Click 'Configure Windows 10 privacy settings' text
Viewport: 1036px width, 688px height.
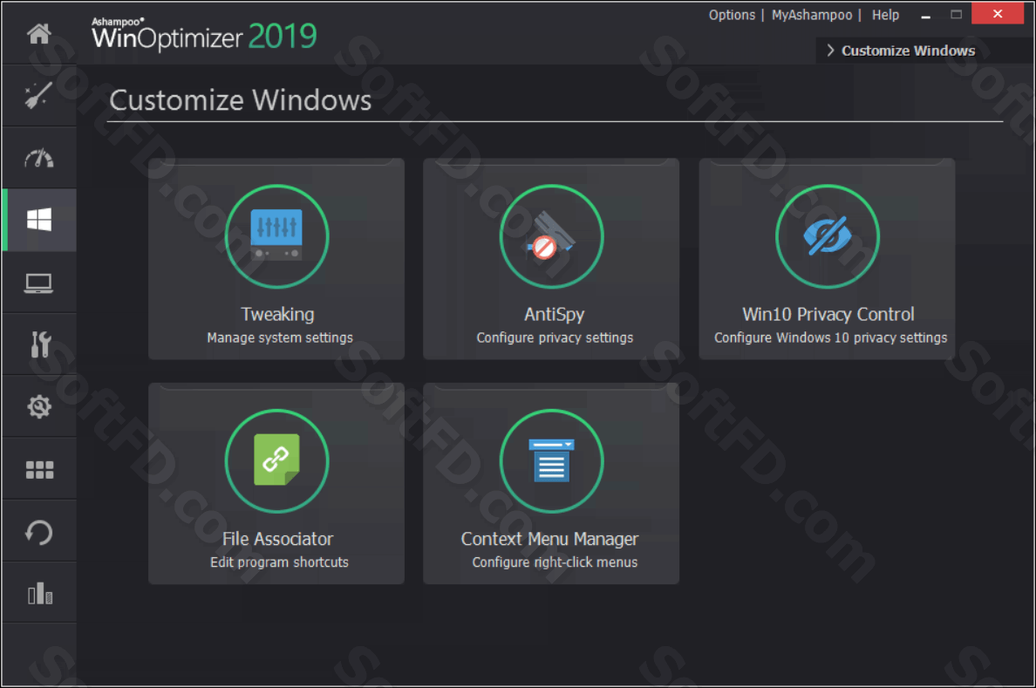coord(830,337)
